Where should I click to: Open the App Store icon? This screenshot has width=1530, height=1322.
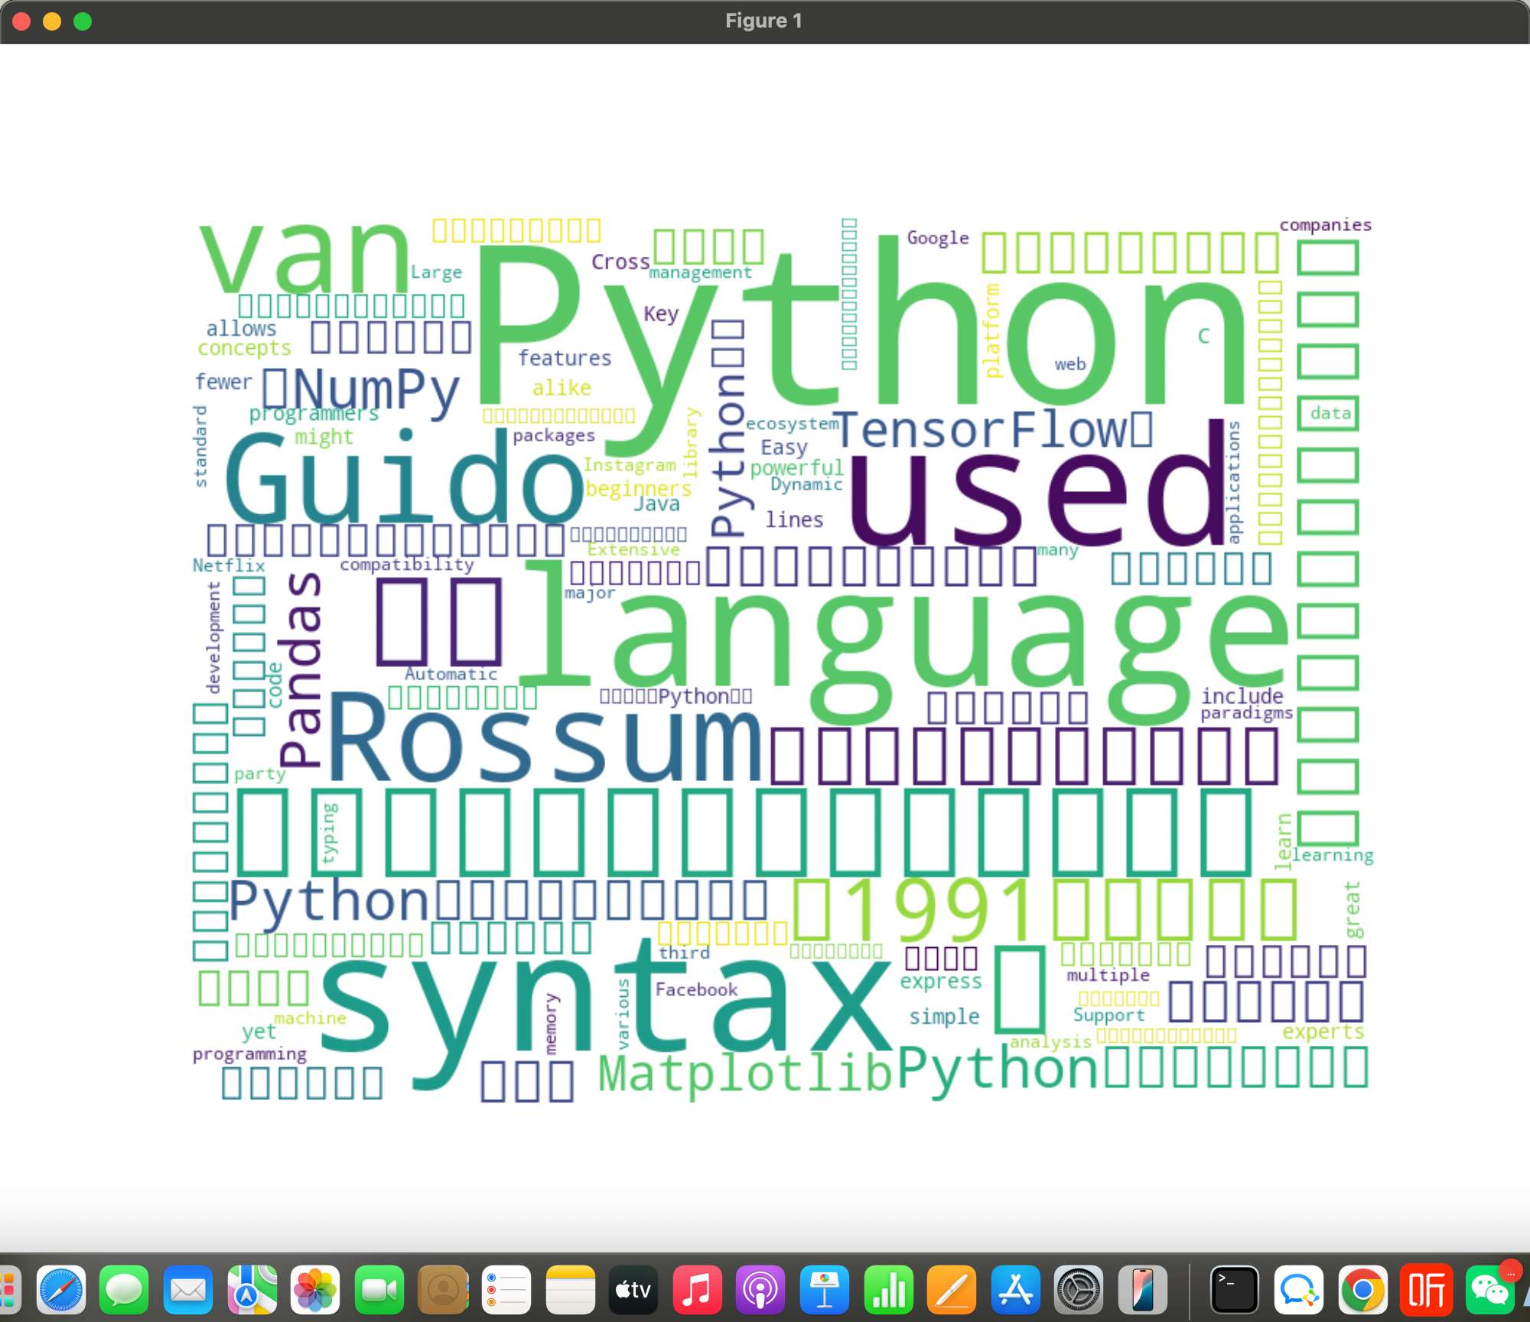click(x=1015, y=1289)
